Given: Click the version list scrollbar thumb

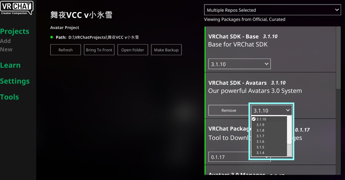Looking at the screenshot, I should (289, 130).
